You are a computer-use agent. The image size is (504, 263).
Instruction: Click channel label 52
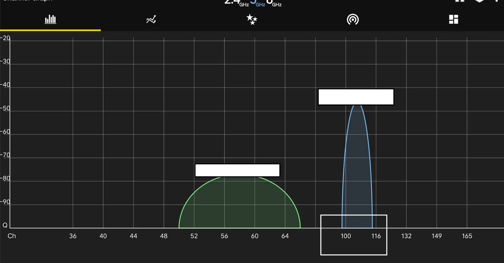[x=194, y=236]
